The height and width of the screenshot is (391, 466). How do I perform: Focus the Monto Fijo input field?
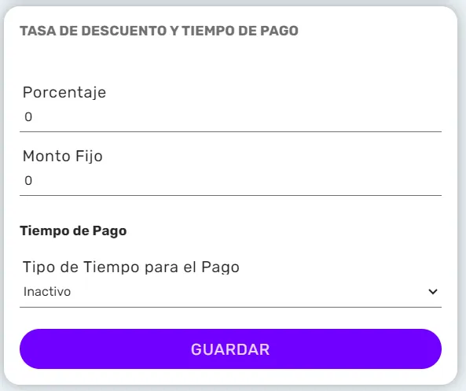[230, 181]
